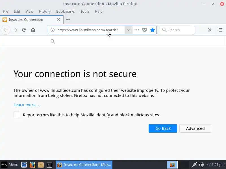Open the View menu
Image resolution: width=226 pixels, height=169 pixels.
(29, 11)
